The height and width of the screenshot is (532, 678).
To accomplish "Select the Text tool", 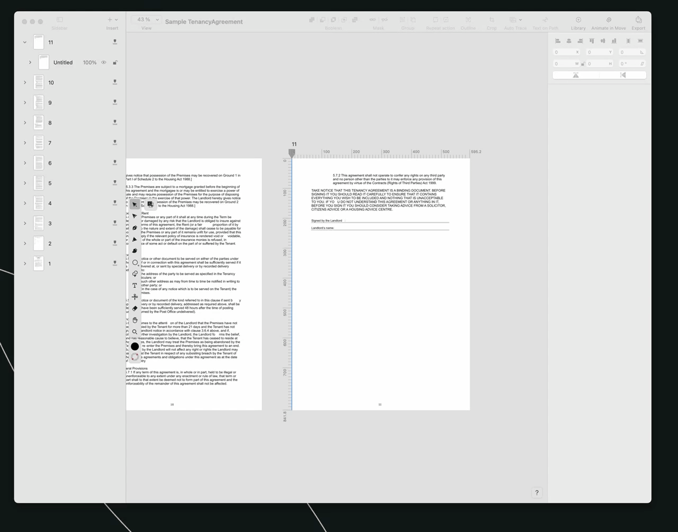I will (x=135, y=286).
